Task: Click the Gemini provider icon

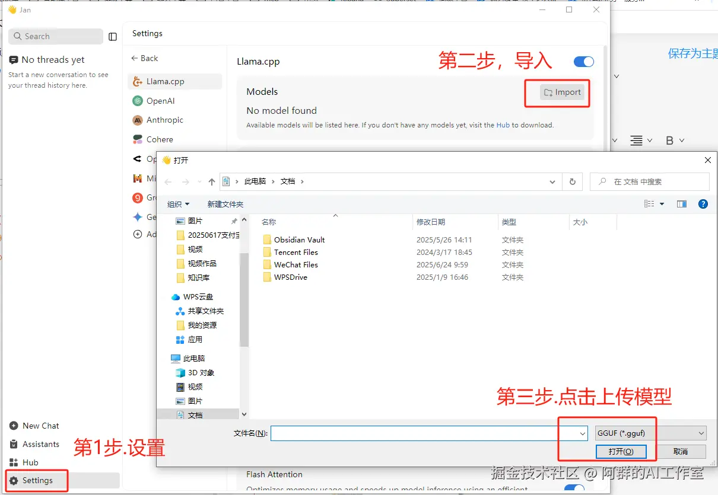Action: [x=138, y=217]
